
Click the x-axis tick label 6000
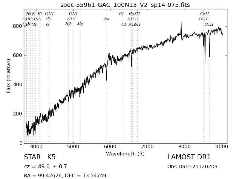(111, 147)
